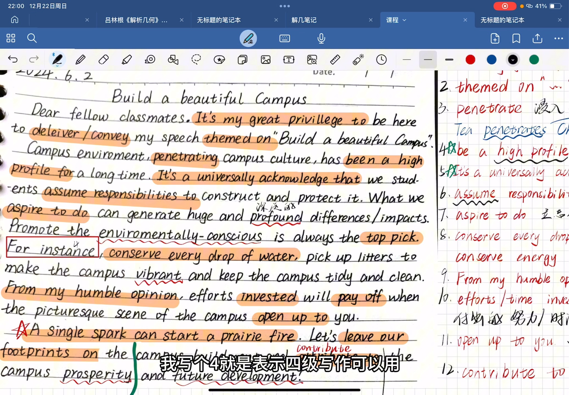Screen dimensions: 569x395
Task: Open the elements sticker tool
Action: pos(242,60)
